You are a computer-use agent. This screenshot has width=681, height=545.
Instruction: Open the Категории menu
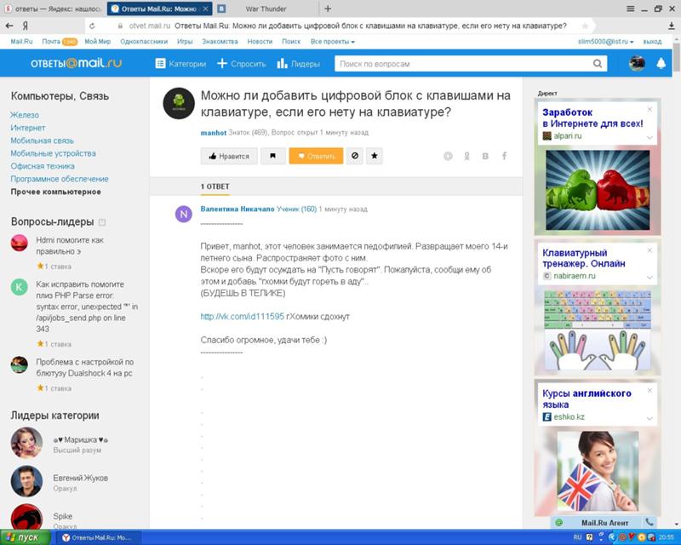point(180,64)
